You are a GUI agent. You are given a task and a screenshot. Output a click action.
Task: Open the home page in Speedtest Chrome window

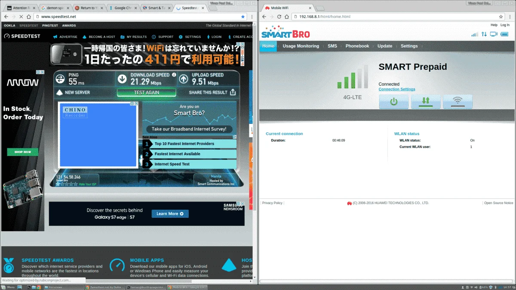28,16
